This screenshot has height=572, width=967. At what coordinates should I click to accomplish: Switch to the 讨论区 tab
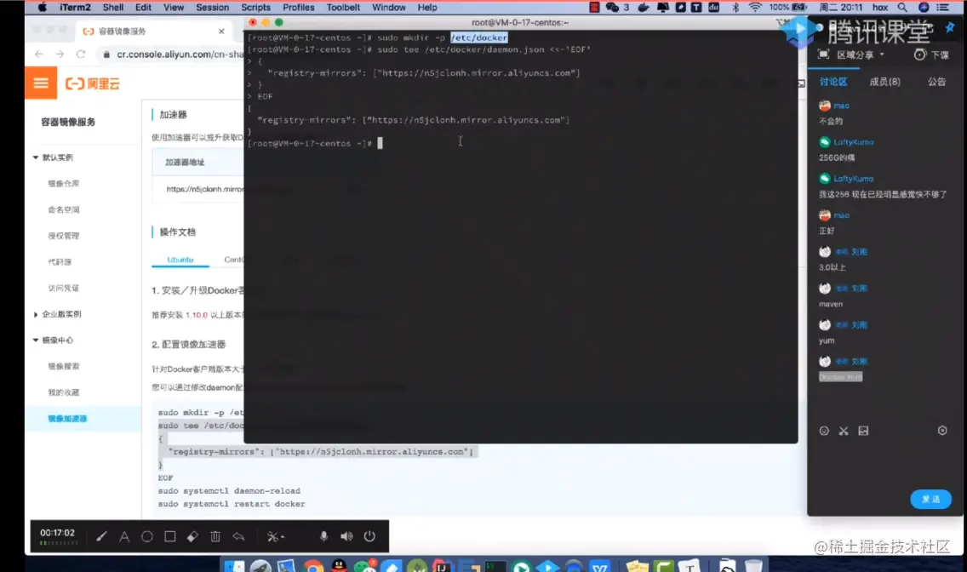833,82
